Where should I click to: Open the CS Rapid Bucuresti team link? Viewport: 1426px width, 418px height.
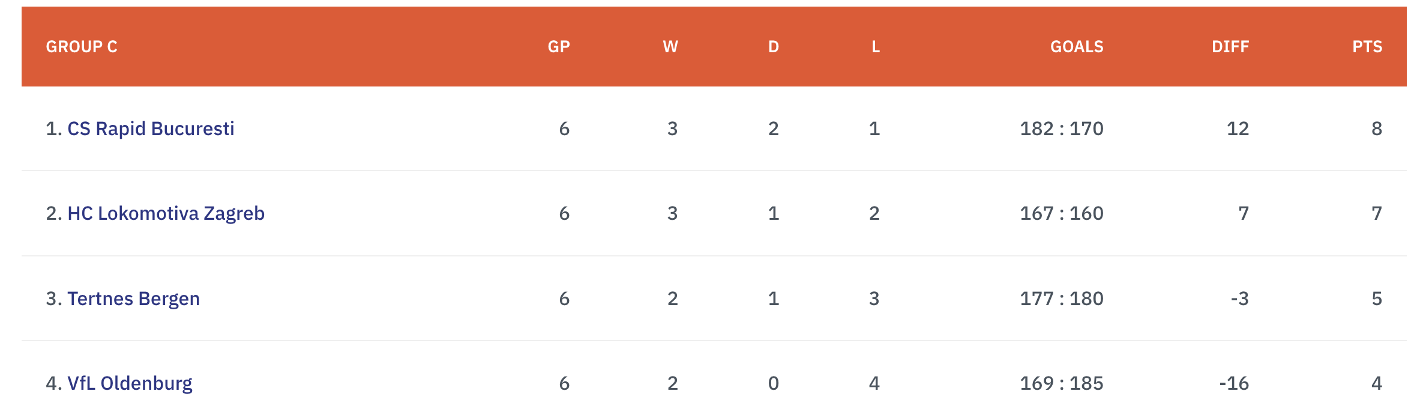[150, 129]
